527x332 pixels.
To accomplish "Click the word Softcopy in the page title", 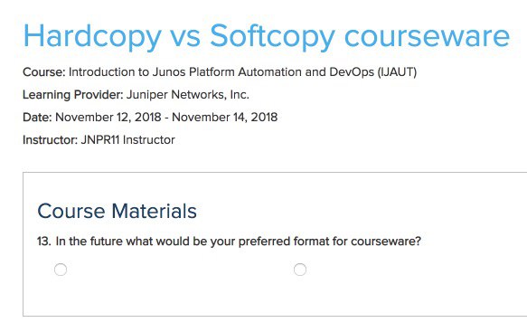I will coord(273,37).
